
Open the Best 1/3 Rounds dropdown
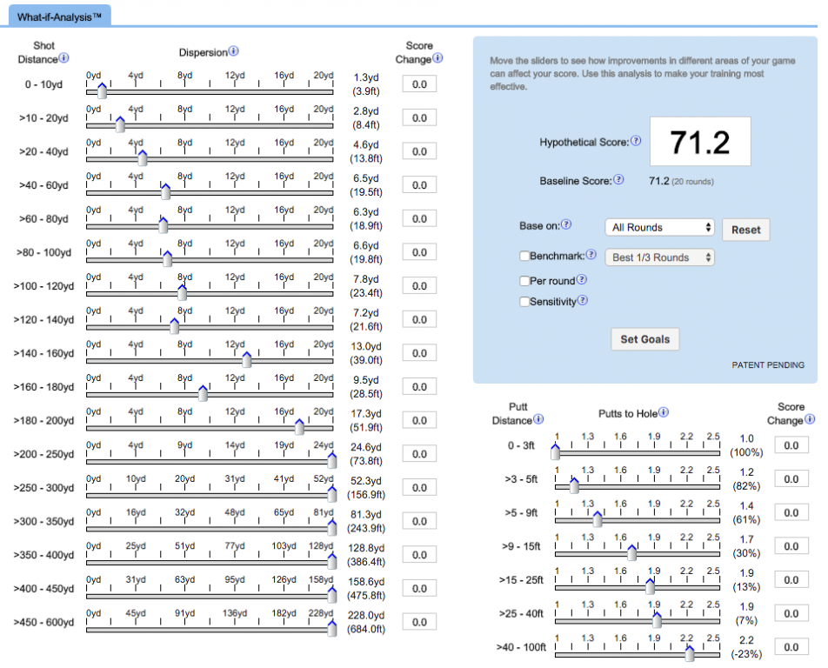coord(659,257)
